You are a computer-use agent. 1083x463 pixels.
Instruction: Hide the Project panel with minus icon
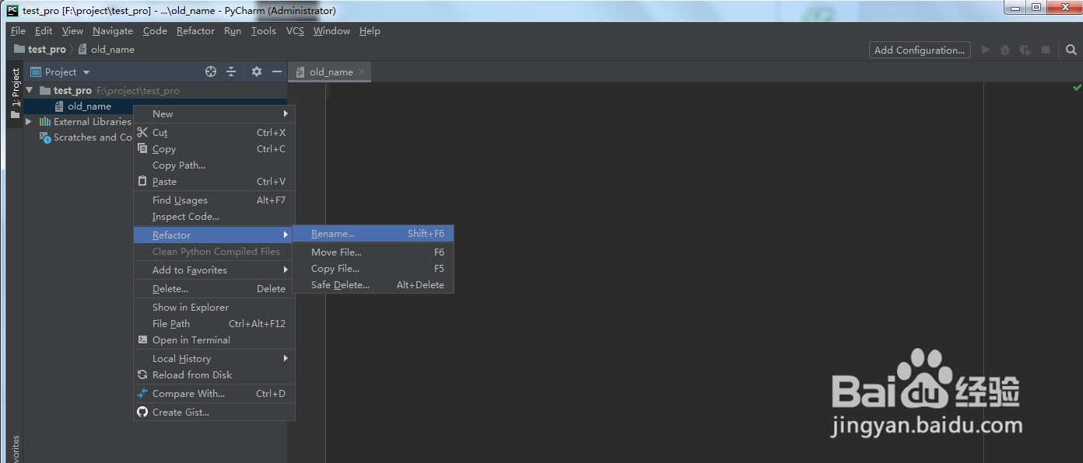[x=277, y=71]
